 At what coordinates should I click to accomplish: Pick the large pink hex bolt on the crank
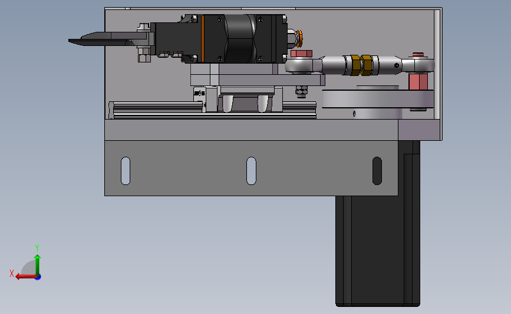(418, 81)
